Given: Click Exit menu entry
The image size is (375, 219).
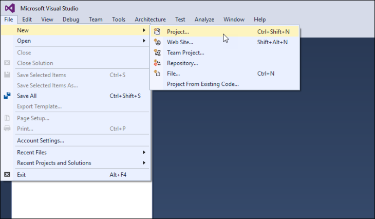Looking at the screenshot, I should click(76, 175).
